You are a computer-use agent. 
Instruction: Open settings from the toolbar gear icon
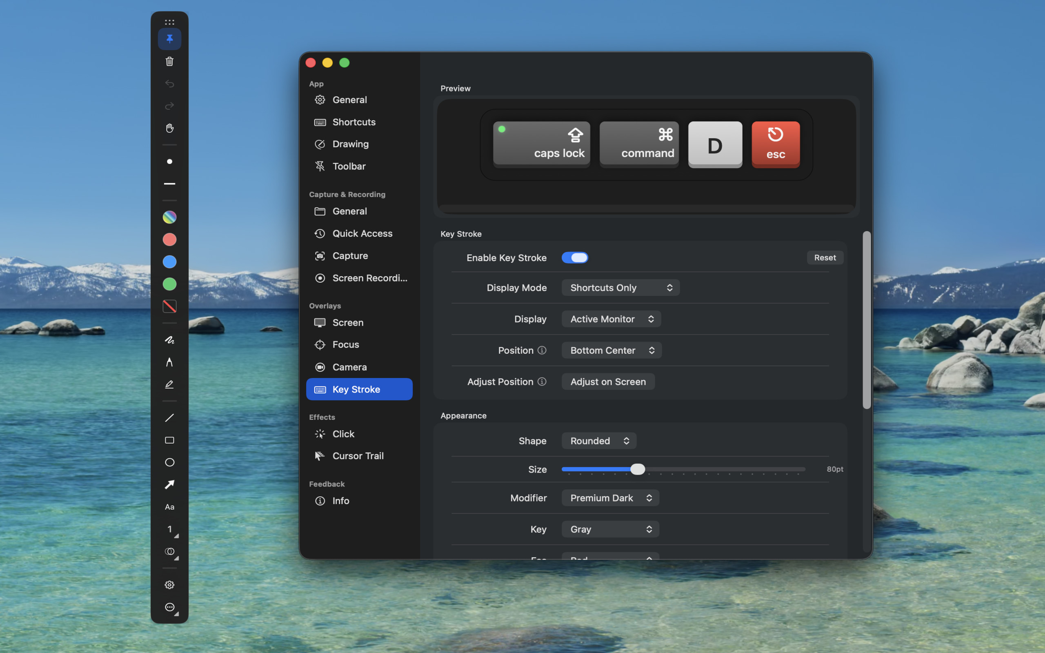(169, 585)
